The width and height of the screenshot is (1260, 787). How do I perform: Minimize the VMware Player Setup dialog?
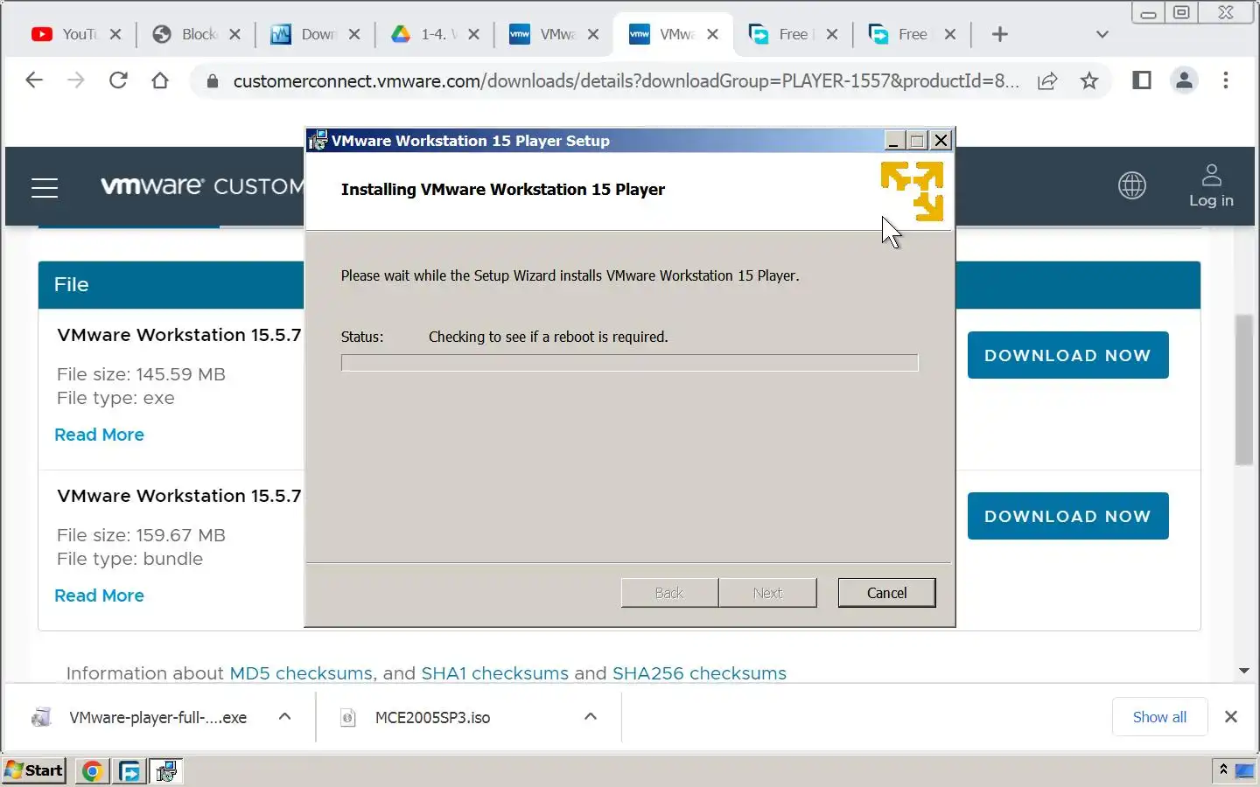click(894, 140)
